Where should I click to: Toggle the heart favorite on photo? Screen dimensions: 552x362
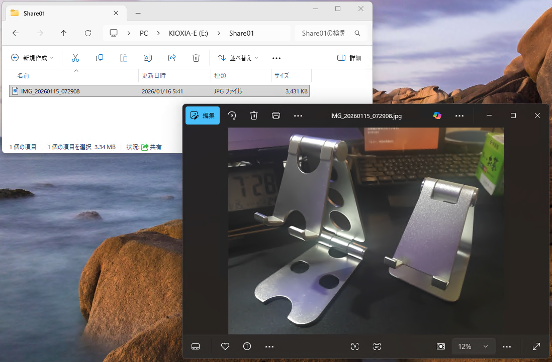[225, 346]
